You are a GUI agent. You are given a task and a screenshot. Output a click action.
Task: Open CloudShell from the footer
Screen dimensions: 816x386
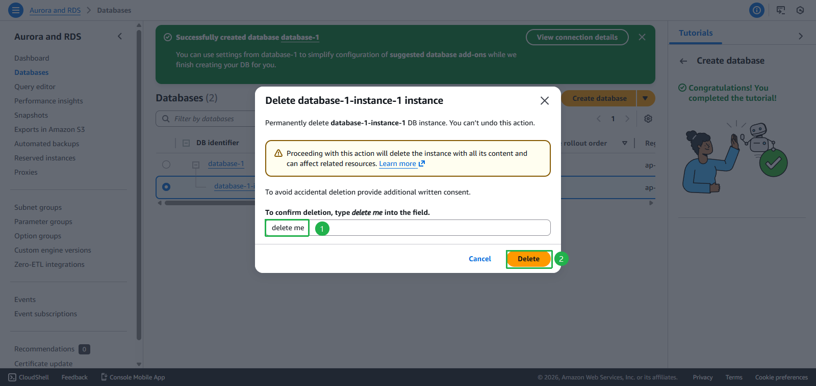pyautogui.click(x=29, y=377)
